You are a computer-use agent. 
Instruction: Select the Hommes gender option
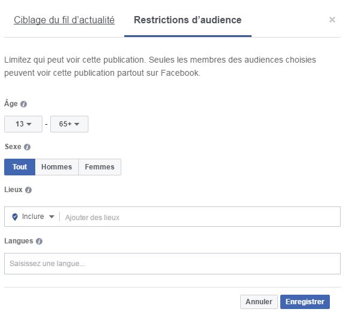(x=57, y=167)
